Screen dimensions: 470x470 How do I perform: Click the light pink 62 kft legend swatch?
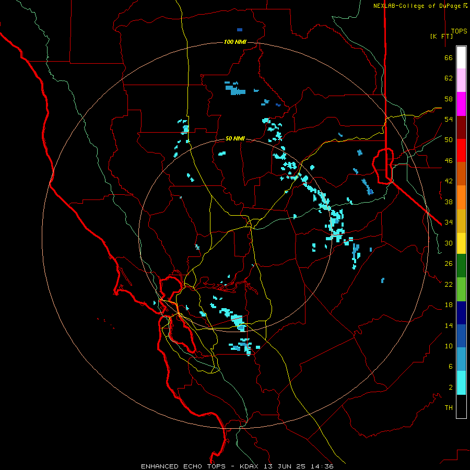coord(461,80)
